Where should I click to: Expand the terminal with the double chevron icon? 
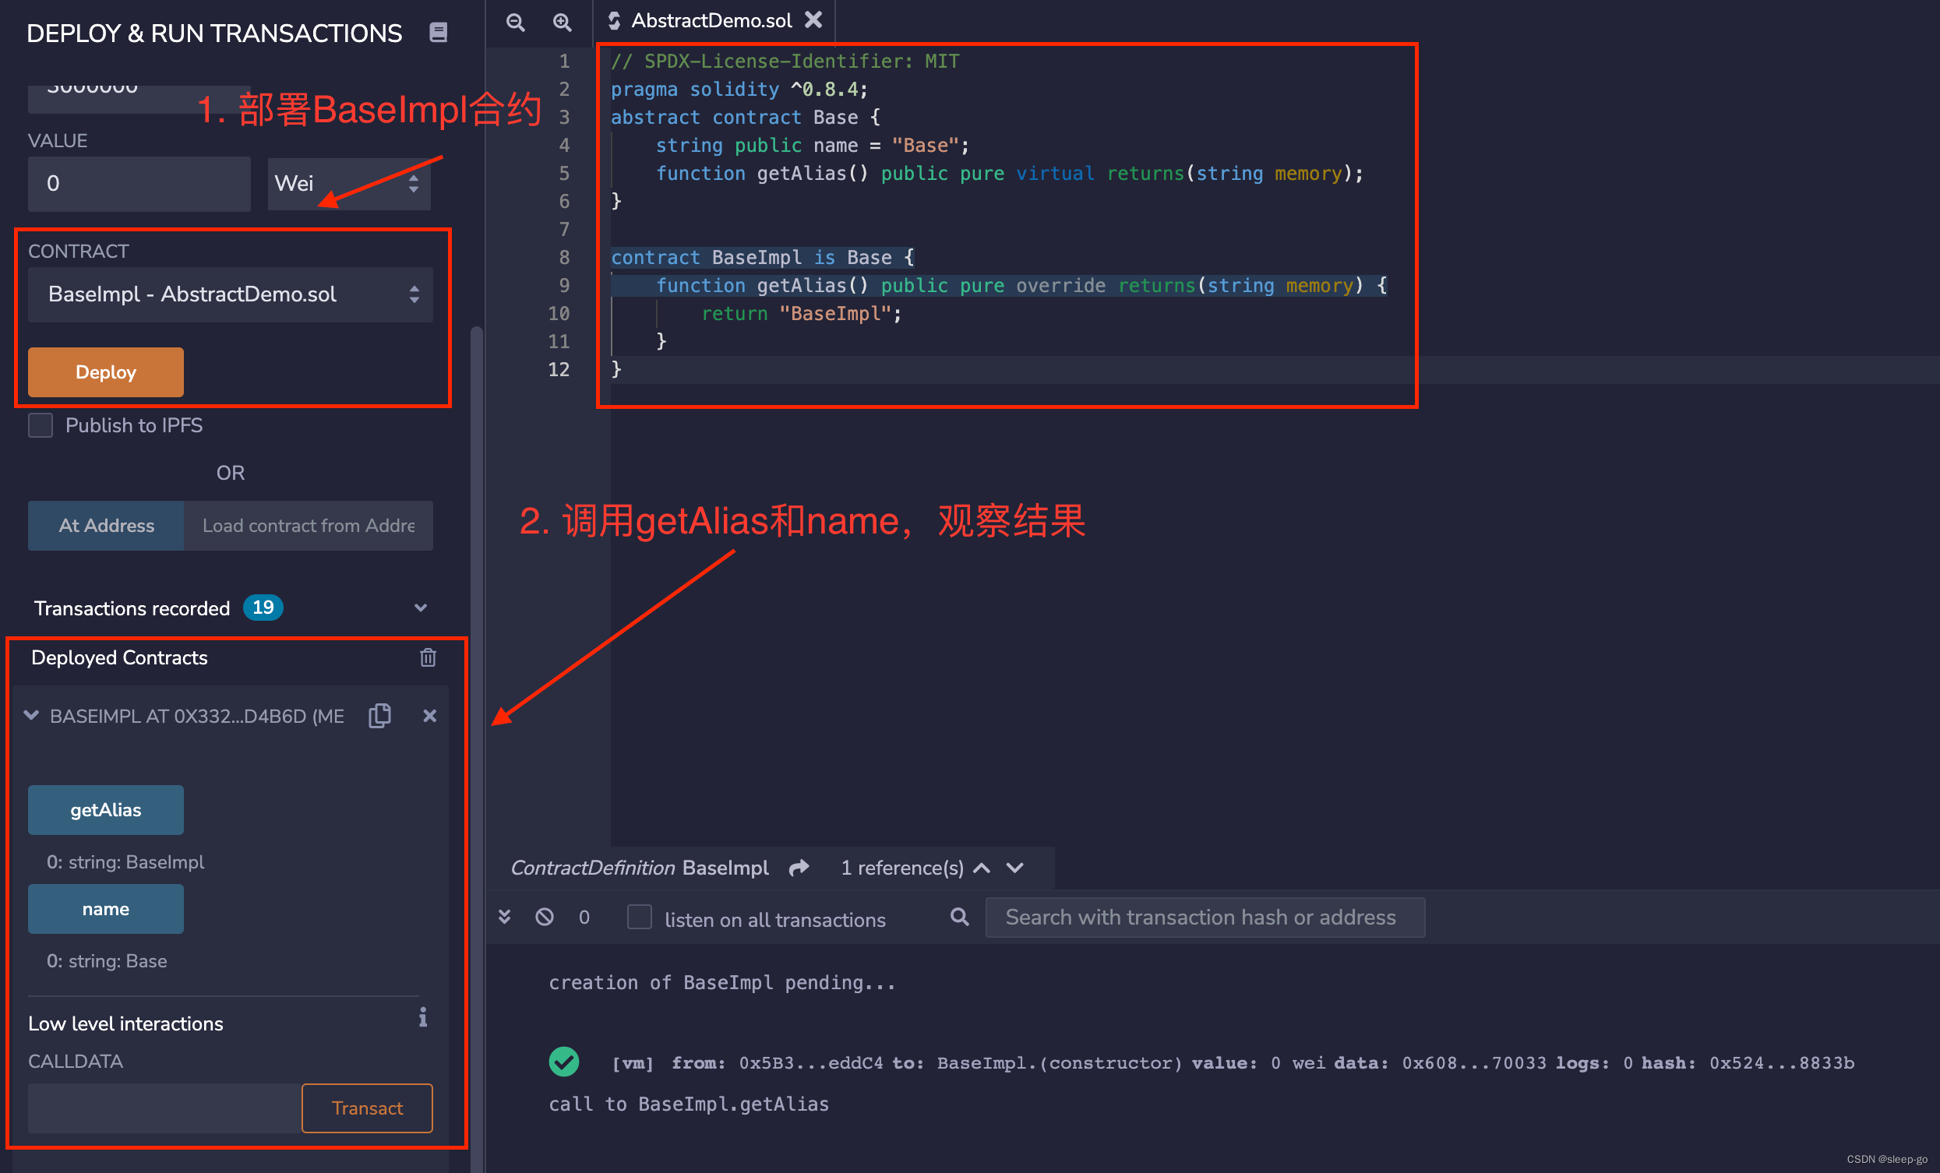pos(505,916)
